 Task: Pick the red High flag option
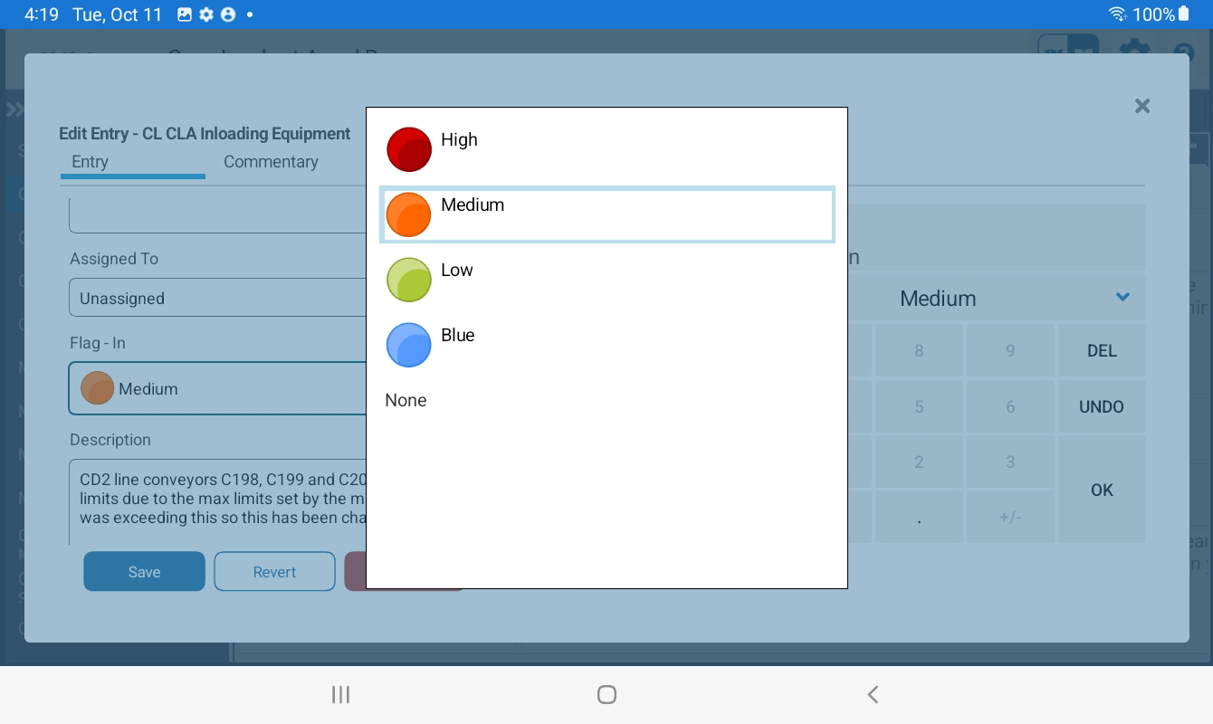(606, 150)
